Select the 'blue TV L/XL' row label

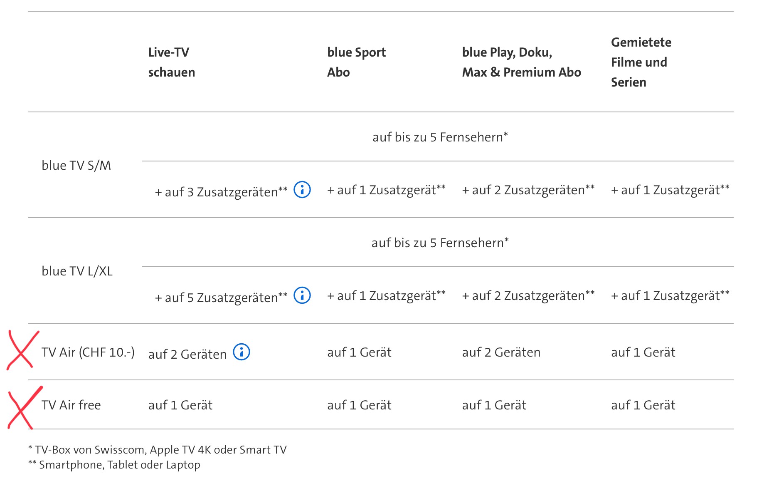77,271
